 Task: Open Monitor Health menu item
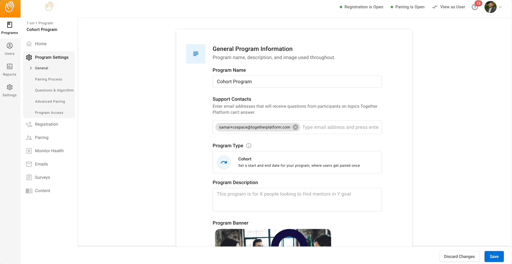pos(49,151)
